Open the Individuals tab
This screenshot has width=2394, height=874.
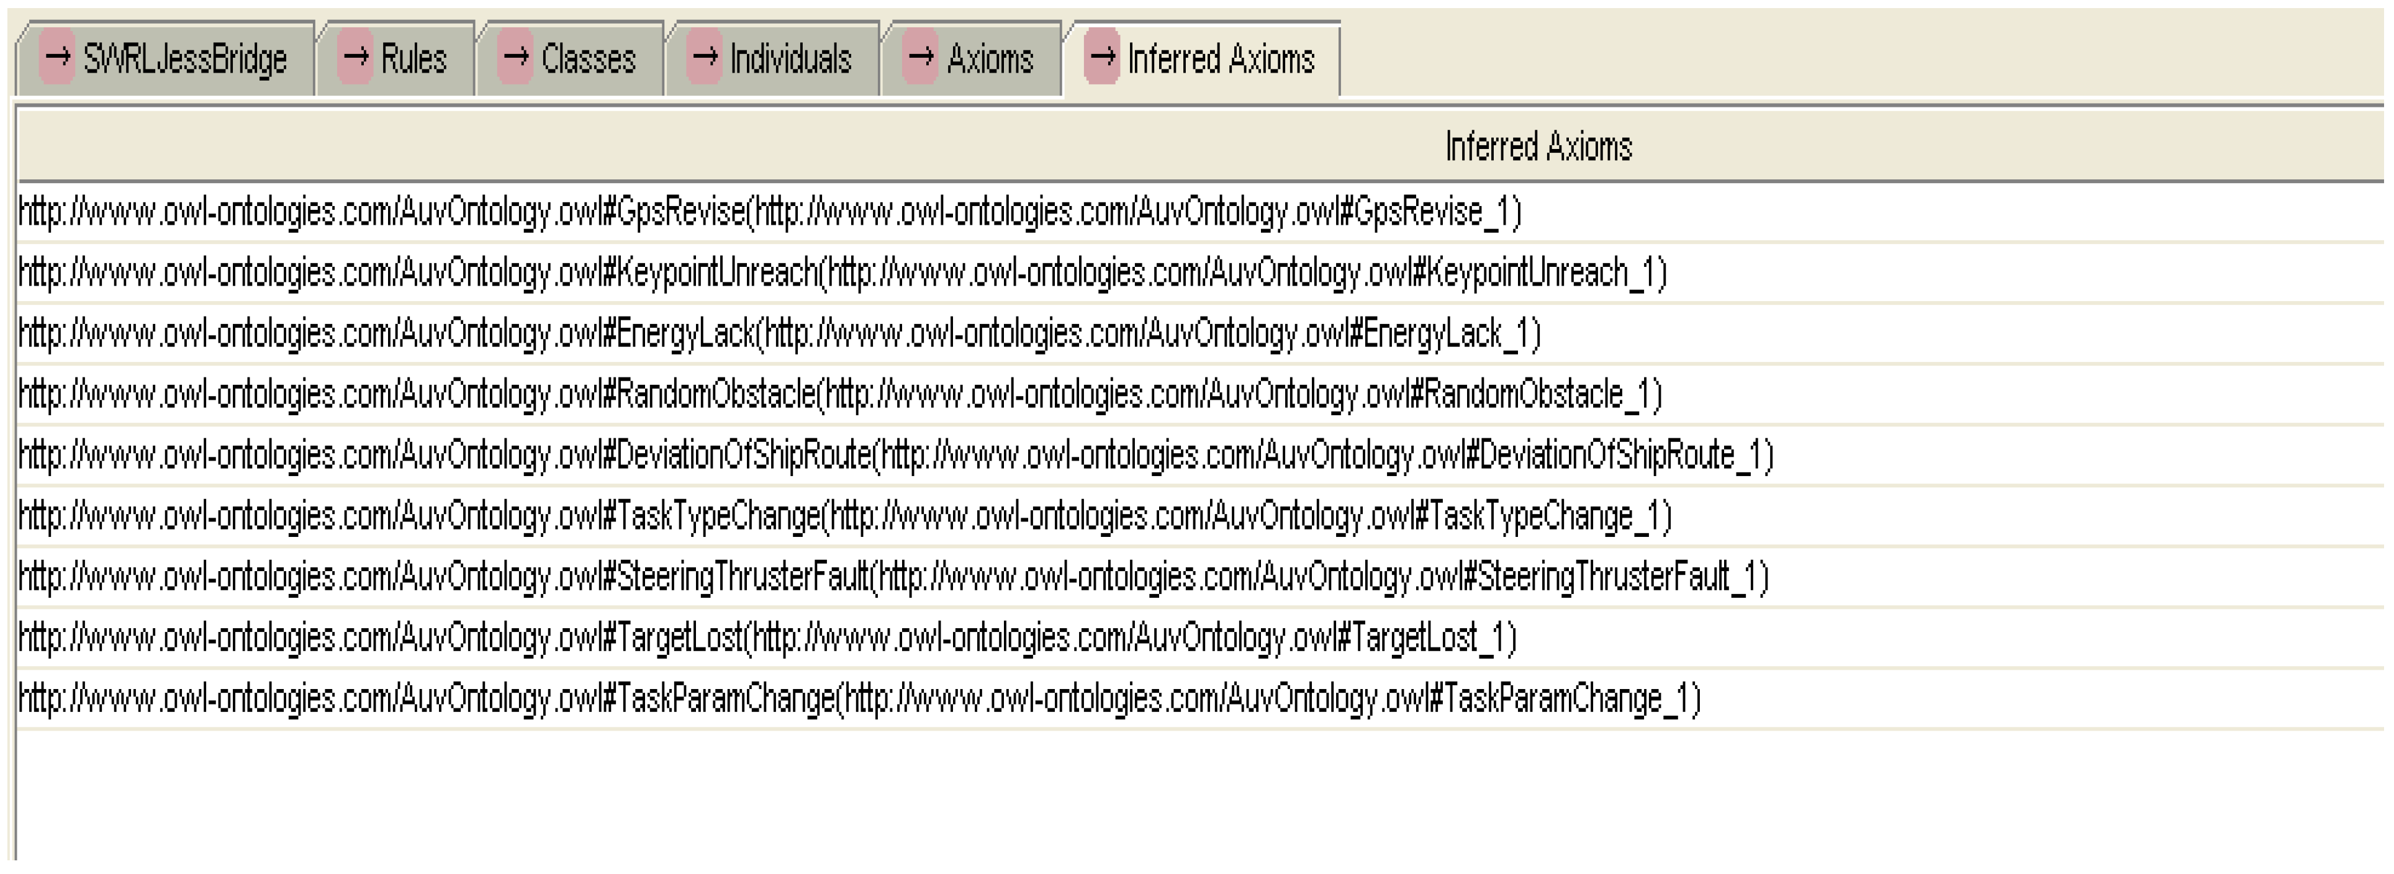pyautogui.click(x=791, y=60)
